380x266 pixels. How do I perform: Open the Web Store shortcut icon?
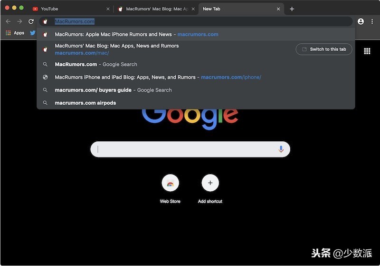pos(171,183)
